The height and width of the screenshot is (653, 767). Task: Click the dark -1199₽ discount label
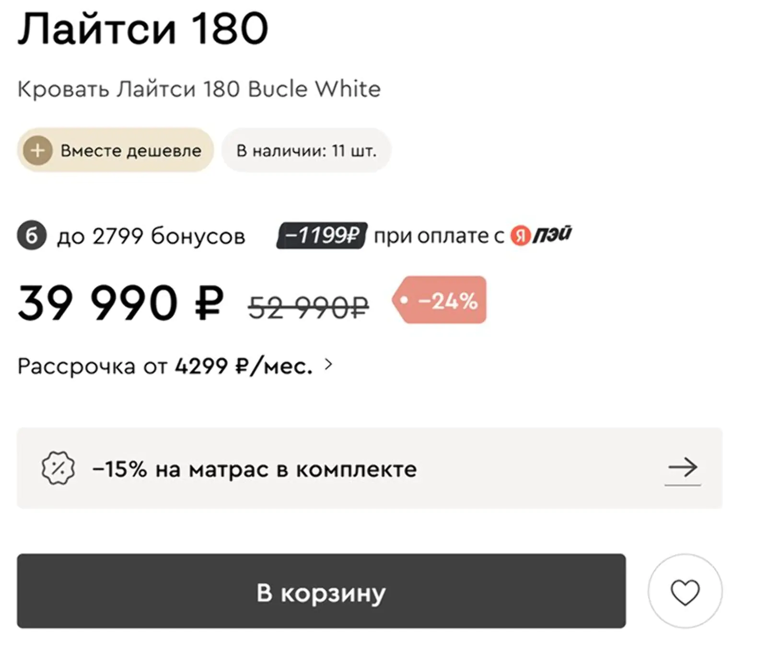tap(322, 236)
